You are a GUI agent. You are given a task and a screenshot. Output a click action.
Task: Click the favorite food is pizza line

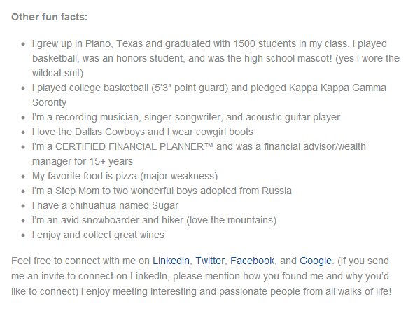[x=125, y=176]
